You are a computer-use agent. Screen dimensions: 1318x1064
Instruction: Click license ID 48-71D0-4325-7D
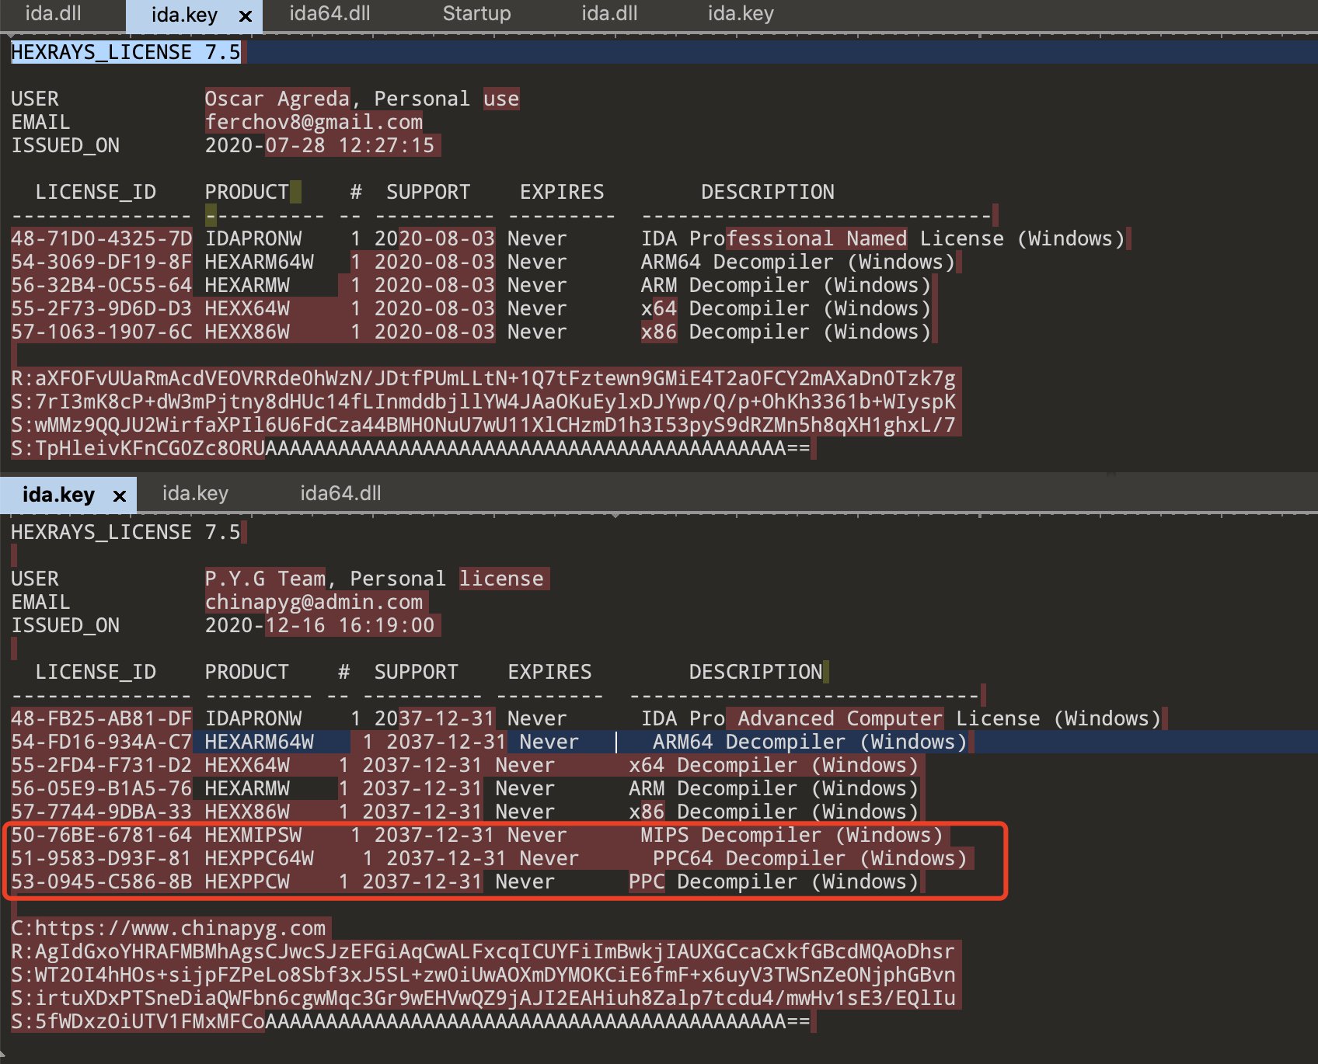pos(101,238)
